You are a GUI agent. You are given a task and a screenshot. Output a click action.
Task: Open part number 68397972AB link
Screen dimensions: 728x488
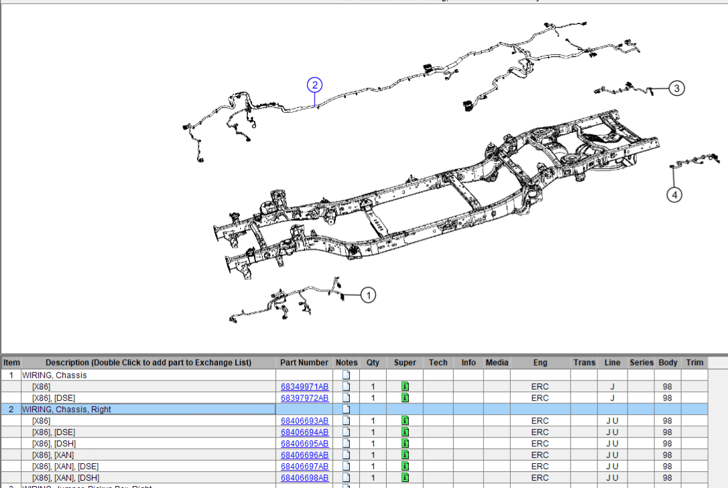(304, 398)
